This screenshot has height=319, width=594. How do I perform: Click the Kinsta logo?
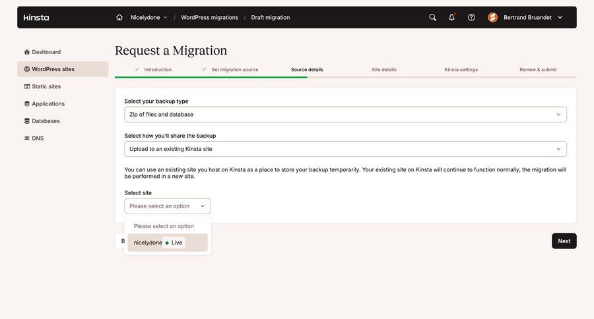click(36, 18)
